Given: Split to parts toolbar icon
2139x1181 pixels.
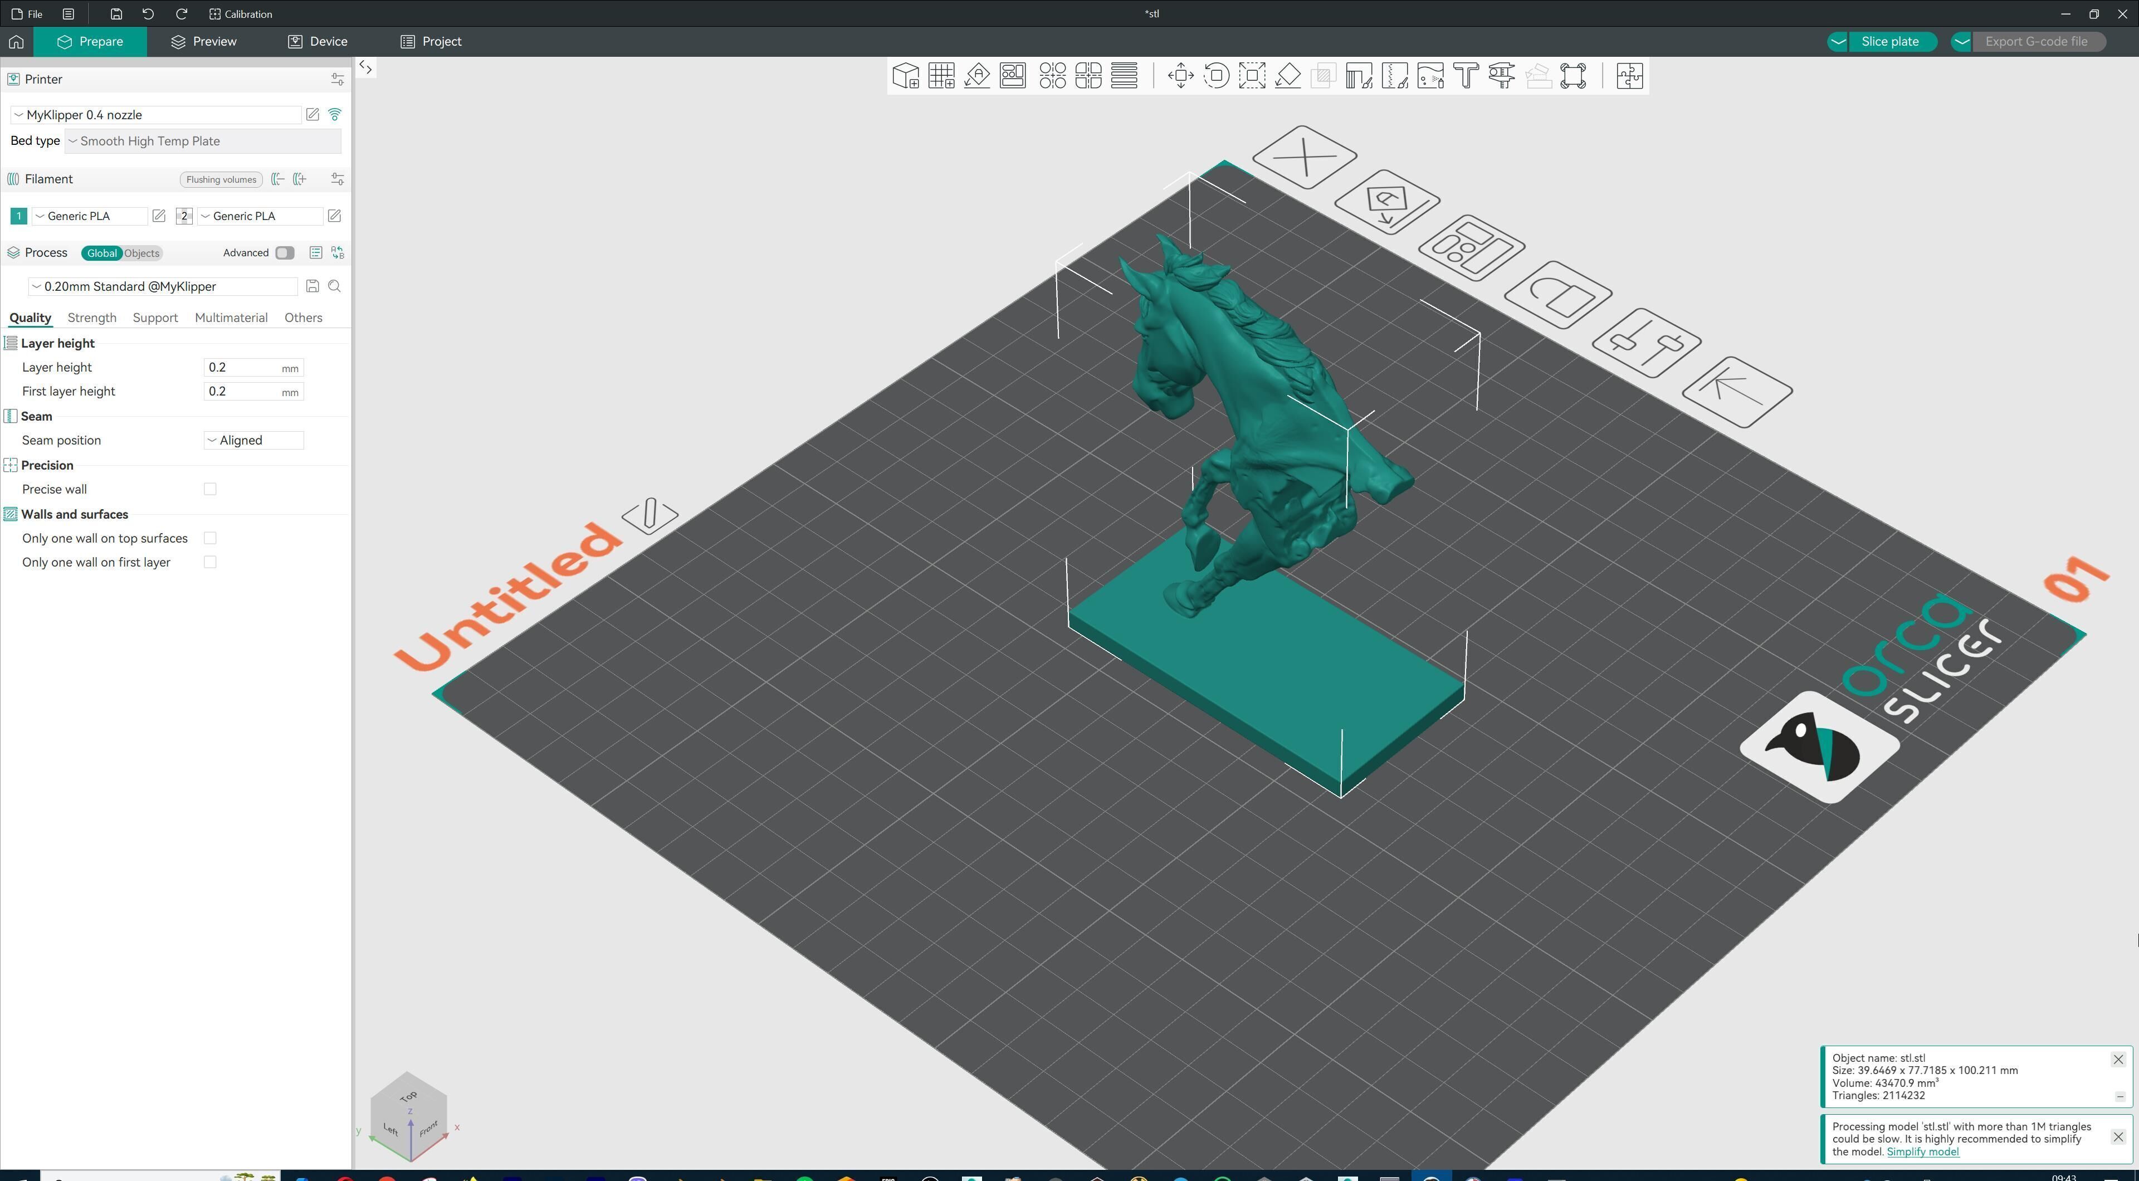Looking at the screenshot, I should [1088, 76].
